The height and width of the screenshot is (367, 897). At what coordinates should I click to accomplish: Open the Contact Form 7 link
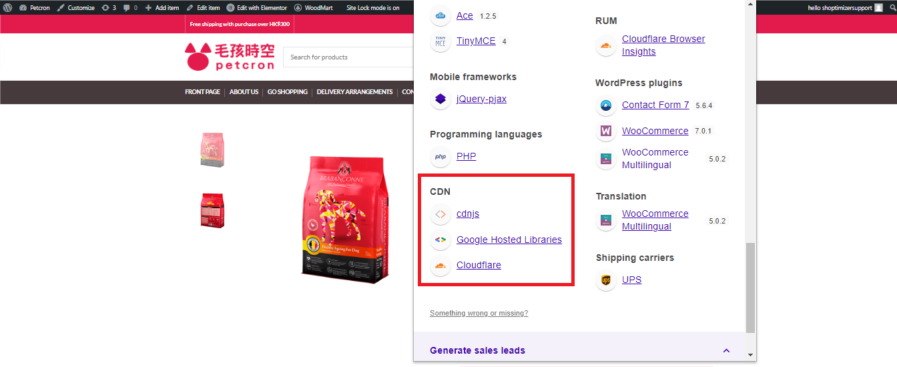point(655,105)
